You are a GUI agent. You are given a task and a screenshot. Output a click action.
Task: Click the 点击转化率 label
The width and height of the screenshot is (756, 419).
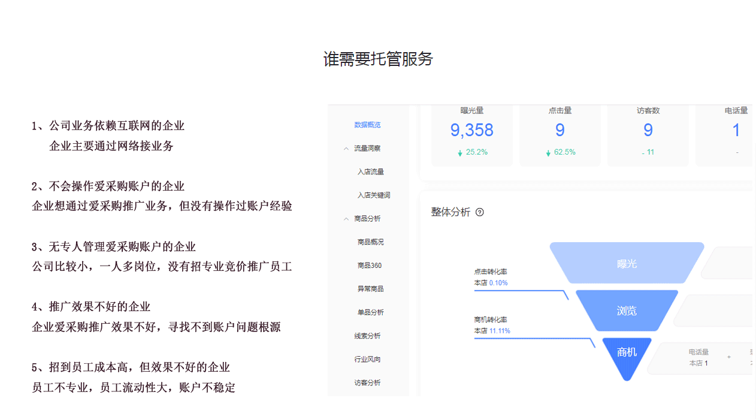pos(491,272)
